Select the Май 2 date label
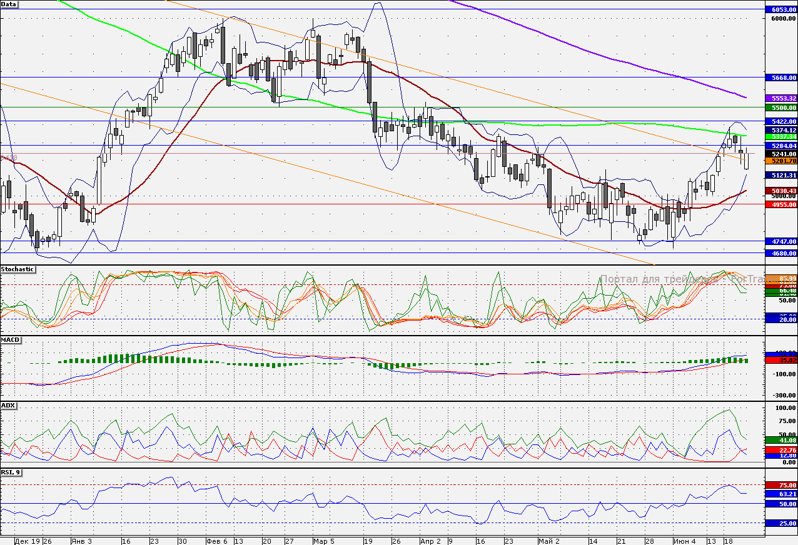The width and height of the screenshot is (798, 545). pos(548,541)
